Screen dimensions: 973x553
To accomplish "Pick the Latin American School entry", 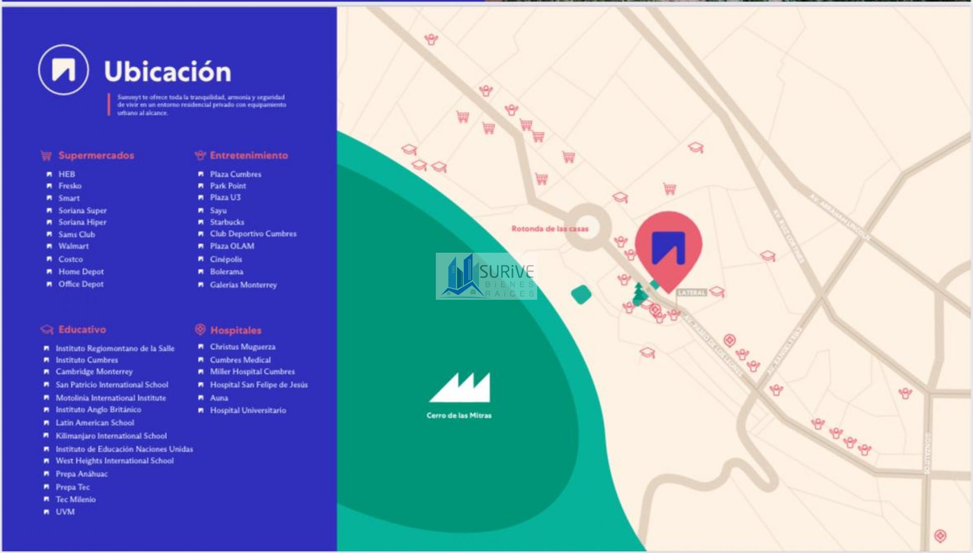I will point(95,423).
